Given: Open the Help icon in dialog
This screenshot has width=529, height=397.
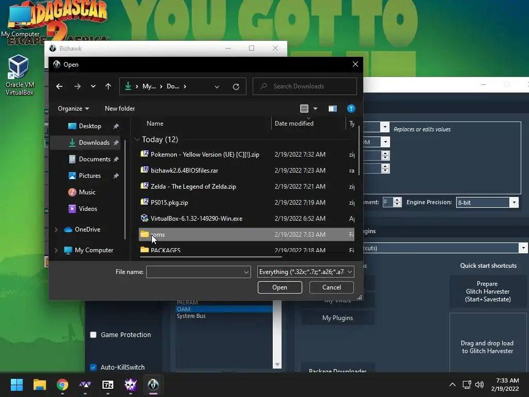Looking at the screenshot, I should click(351, 109).
